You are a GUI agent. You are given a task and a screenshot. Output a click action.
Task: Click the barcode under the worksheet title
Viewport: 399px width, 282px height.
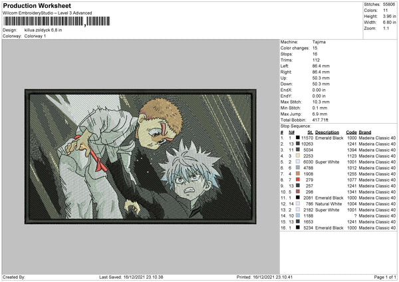pos(57,21)
